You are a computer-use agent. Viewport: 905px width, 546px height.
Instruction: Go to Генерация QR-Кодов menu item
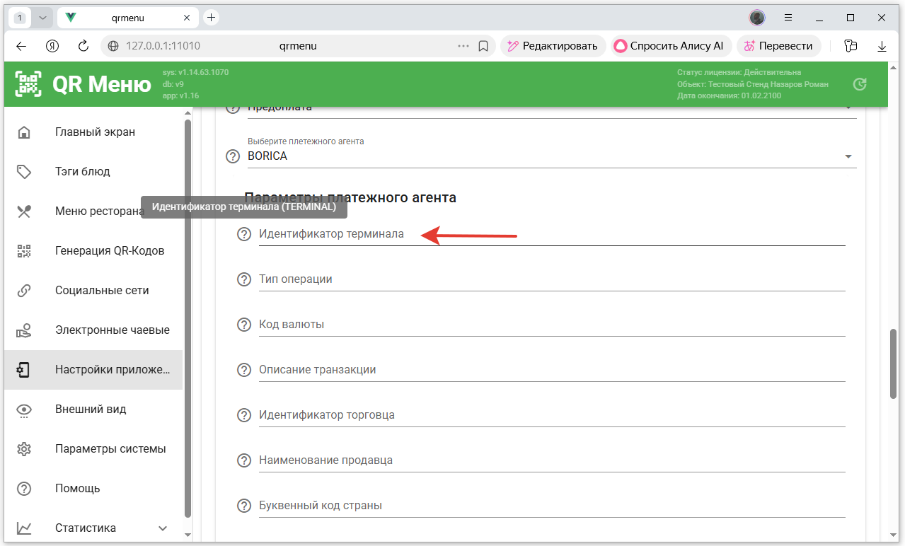click(109, 251)
